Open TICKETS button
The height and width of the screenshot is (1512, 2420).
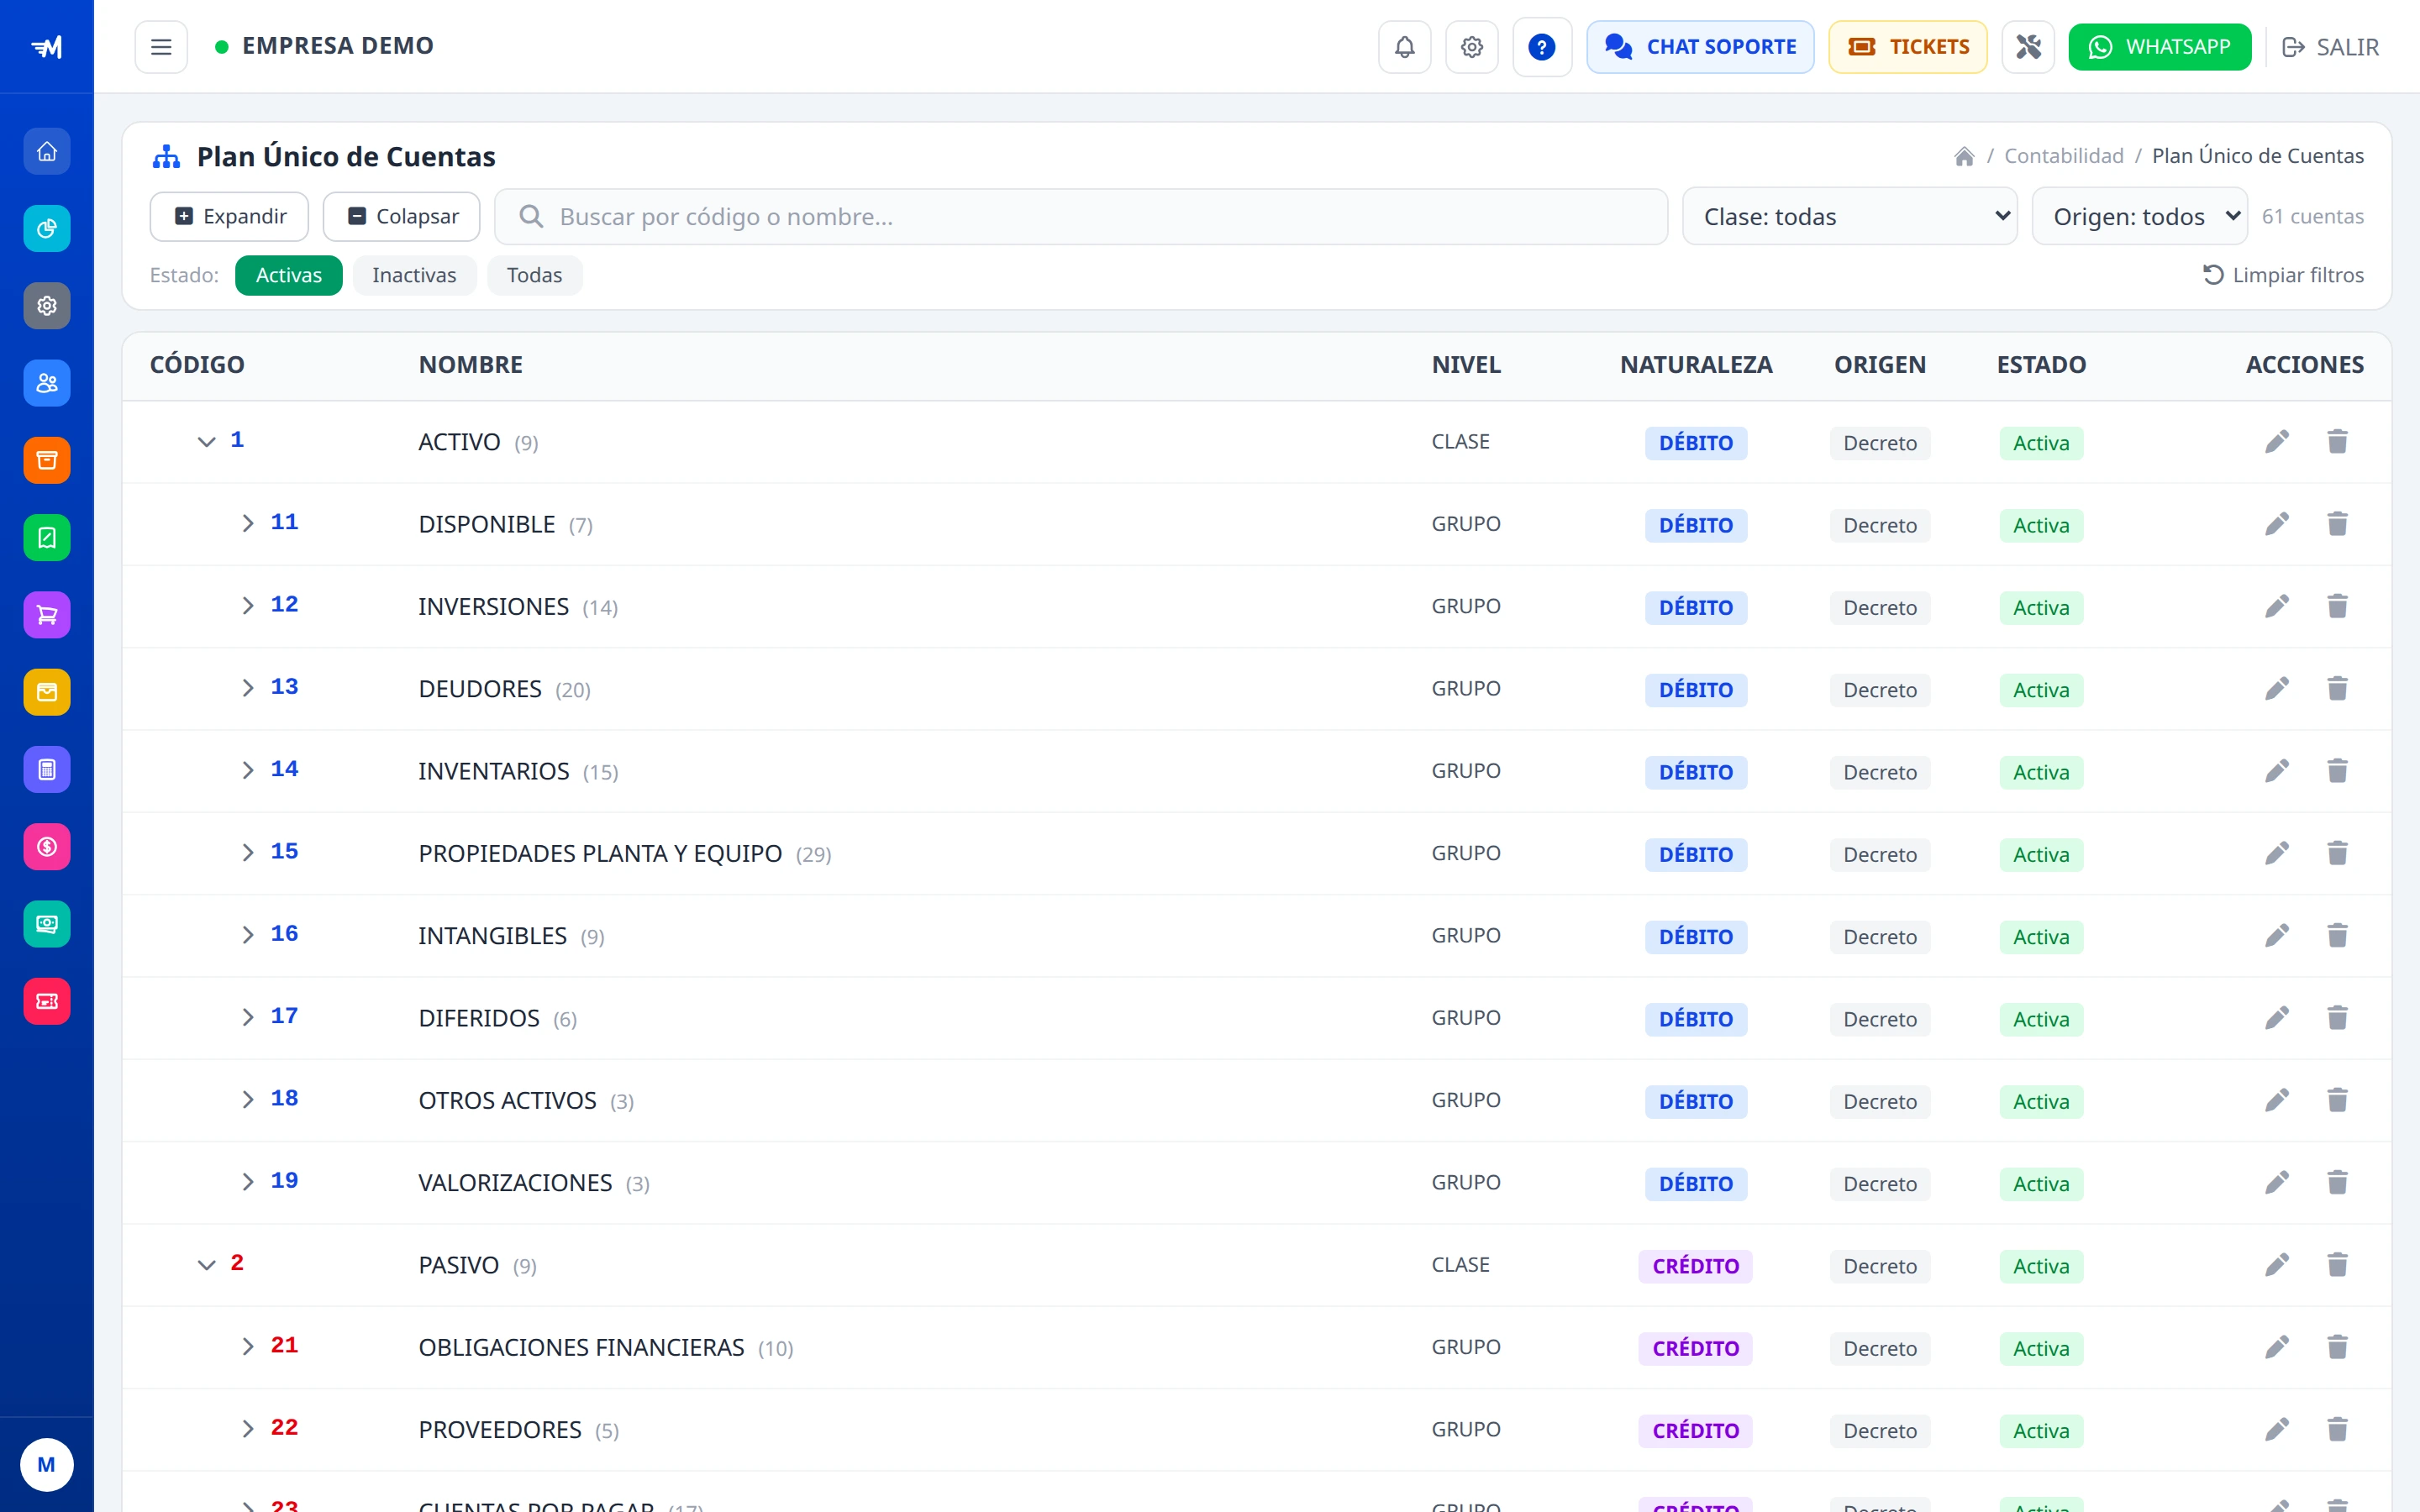tap(1908, 47)
